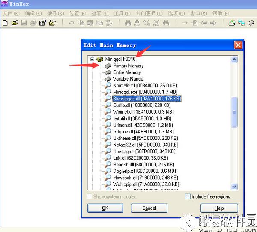Open the 文件 (File) menu

click(x=11, y=14)
